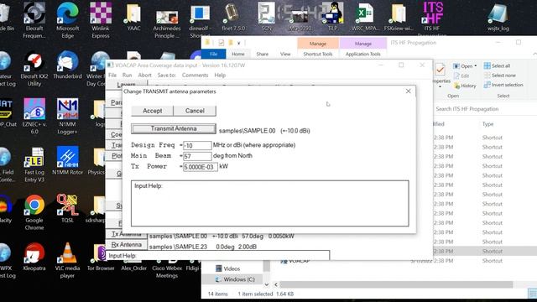Open the VOACAP Comments menu
Screen dimensions: 537x302
tap(195, 75)
